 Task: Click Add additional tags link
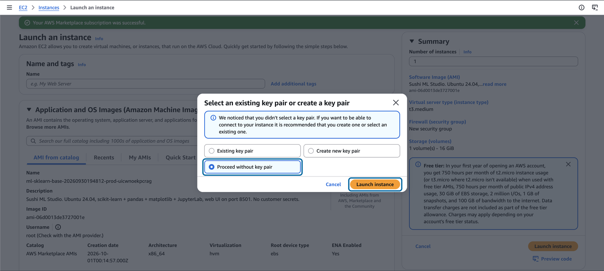pyautogui.click(x=293, y=84)
